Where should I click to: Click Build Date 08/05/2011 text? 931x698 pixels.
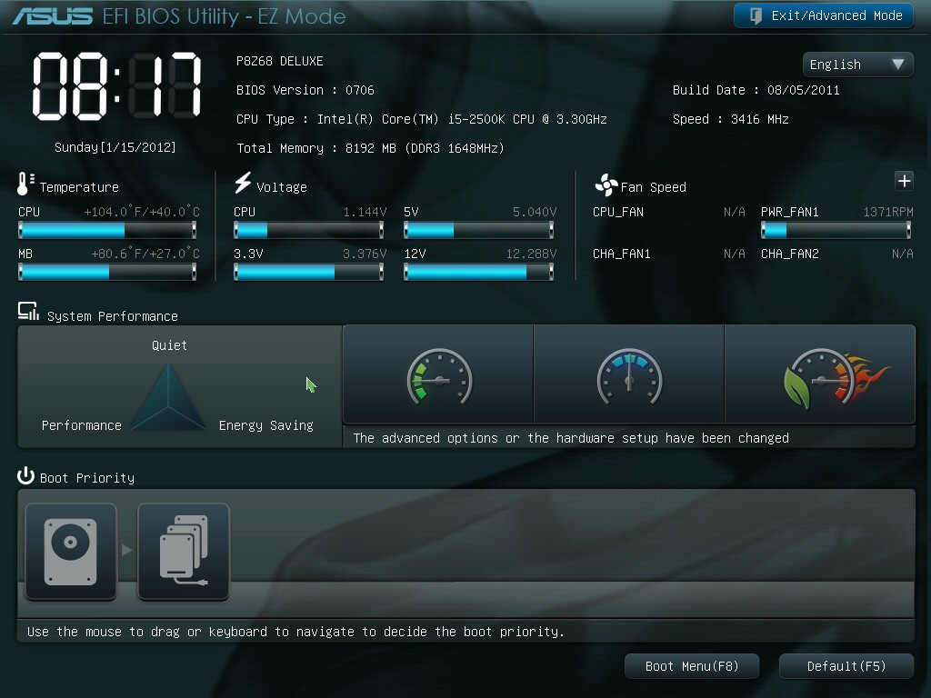click(x=756, y=90)
